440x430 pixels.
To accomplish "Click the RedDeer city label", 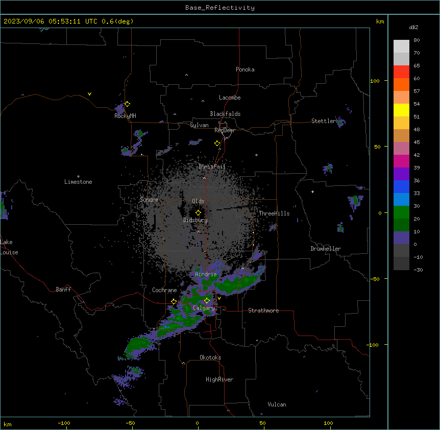I will click(225, 130).
